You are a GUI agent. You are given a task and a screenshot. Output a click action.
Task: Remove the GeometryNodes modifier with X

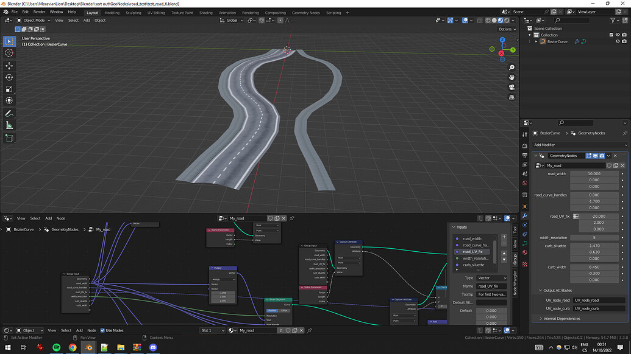(x=615, y=156)
